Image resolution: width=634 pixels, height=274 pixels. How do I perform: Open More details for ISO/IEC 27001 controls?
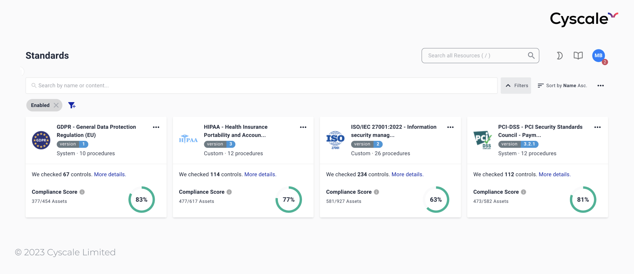click(x=408, y=174)
